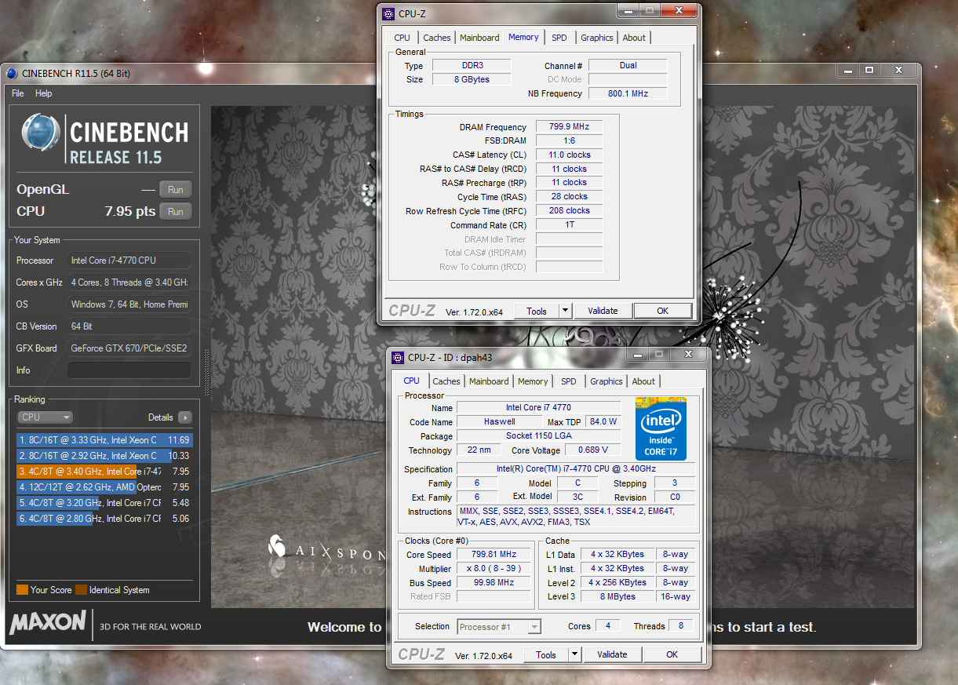Select ranking row 1 with score 11.69

coord(104,440)
